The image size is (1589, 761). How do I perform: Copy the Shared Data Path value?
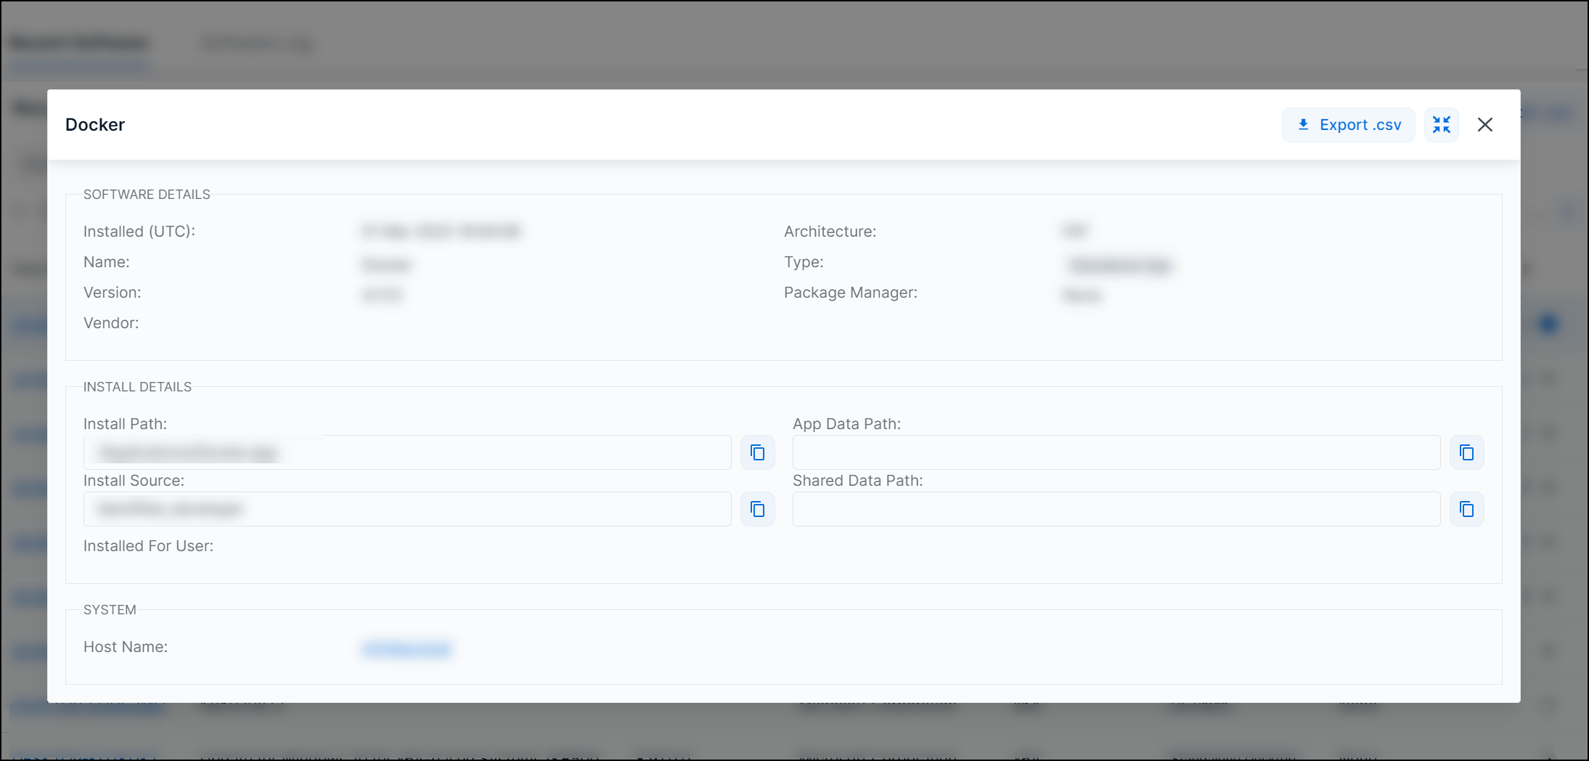[1466, 509]
